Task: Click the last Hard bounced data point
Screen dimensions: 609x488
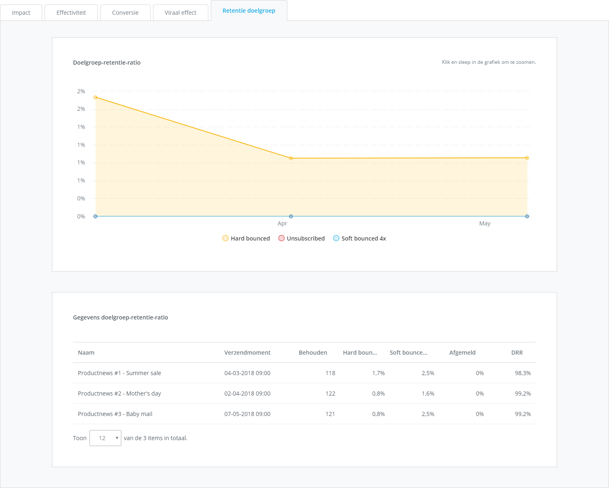Action: click(527, 158)
